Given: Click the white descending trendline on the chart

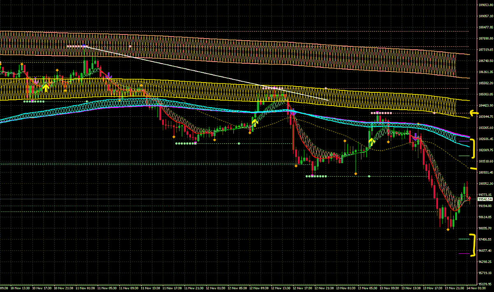Looking at the screenshot, I should 206,70.
